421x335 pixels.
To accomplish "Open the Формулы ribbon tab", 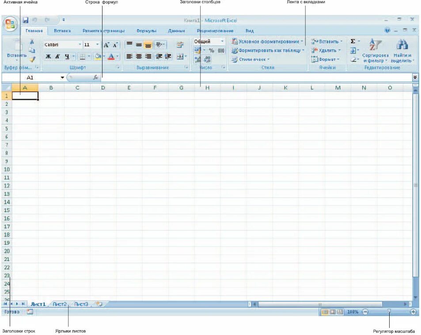I will tap(146, 31).
